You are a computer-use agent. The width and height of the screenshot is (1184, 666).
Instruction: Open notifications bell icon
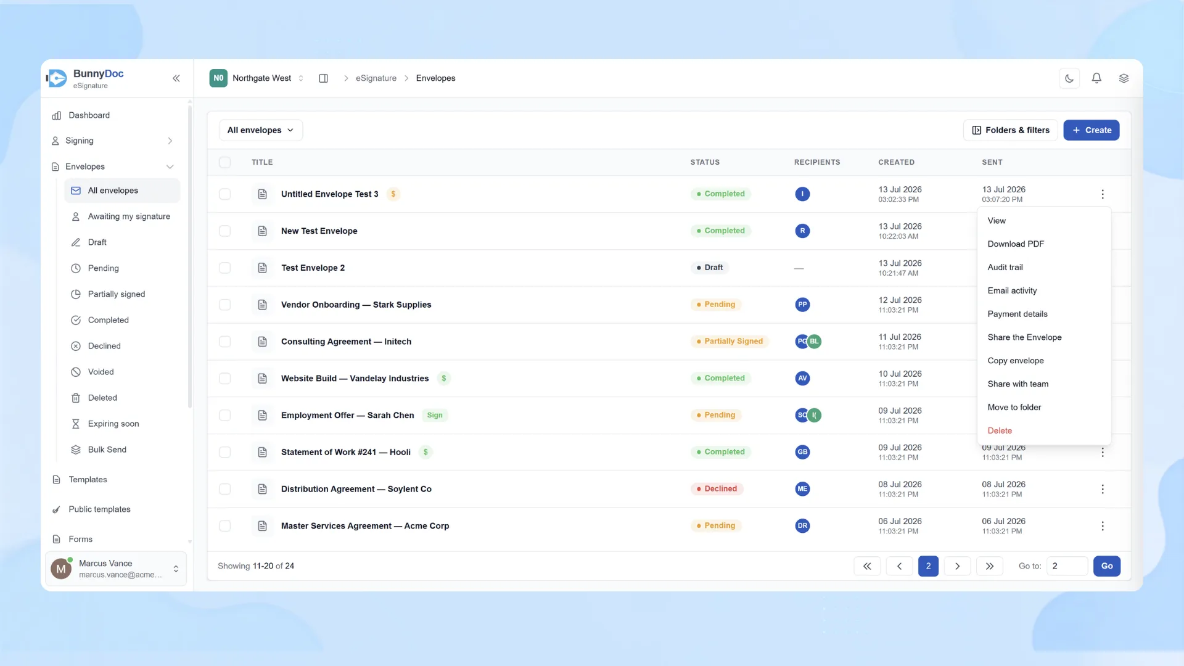(x=1096, y=78)
